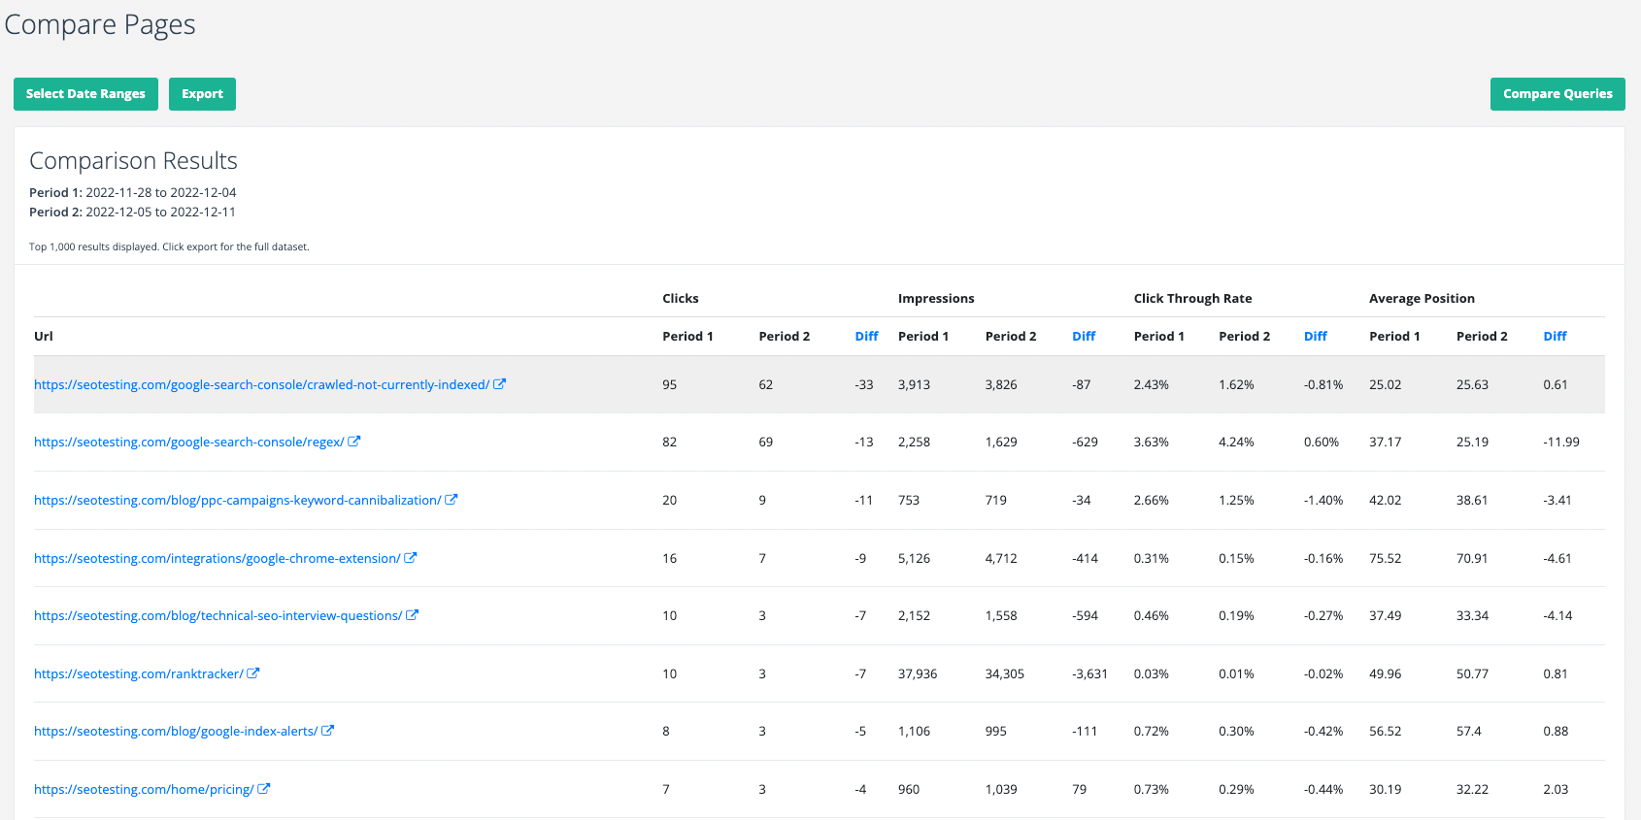The width and height of the screenshot is (1641, 820).
Task: Open external icon for google-index-alerts URL
Action: pos(328,731)
